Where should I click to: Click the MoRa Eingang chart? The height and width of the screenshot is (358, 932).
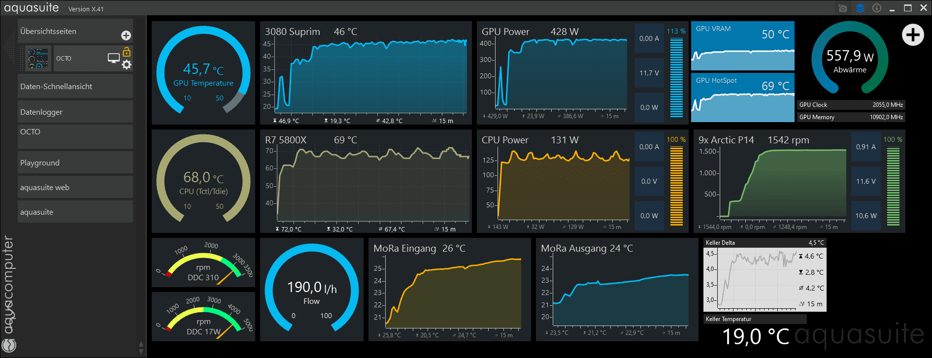[x=450, y=290]
